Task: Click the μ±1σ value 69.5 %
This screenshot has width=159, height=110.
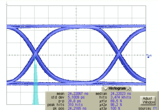Action: pos(116,101)
